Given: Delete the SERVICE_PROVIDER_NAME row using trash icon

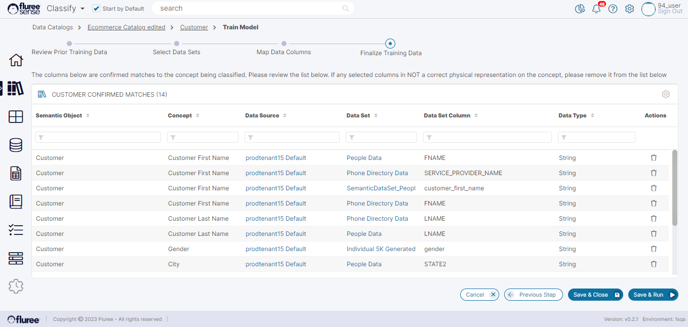Looking at the screenshot, I should [x=654, y=173].
